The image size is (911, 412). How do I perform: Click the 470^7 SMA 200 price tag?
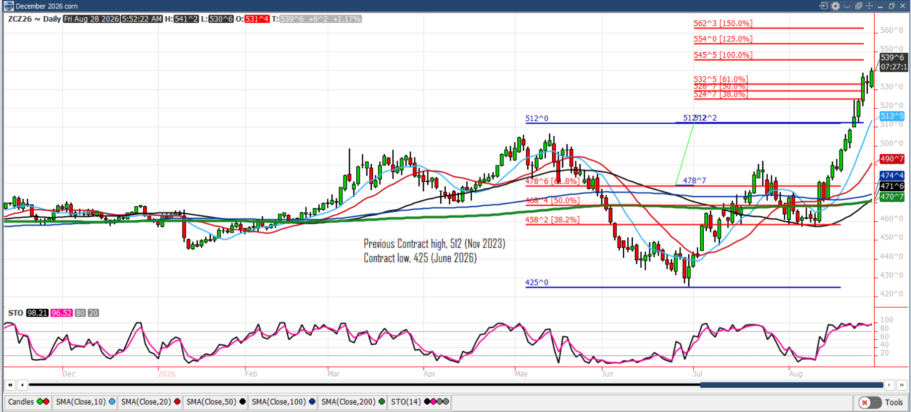tap(892, 197)
